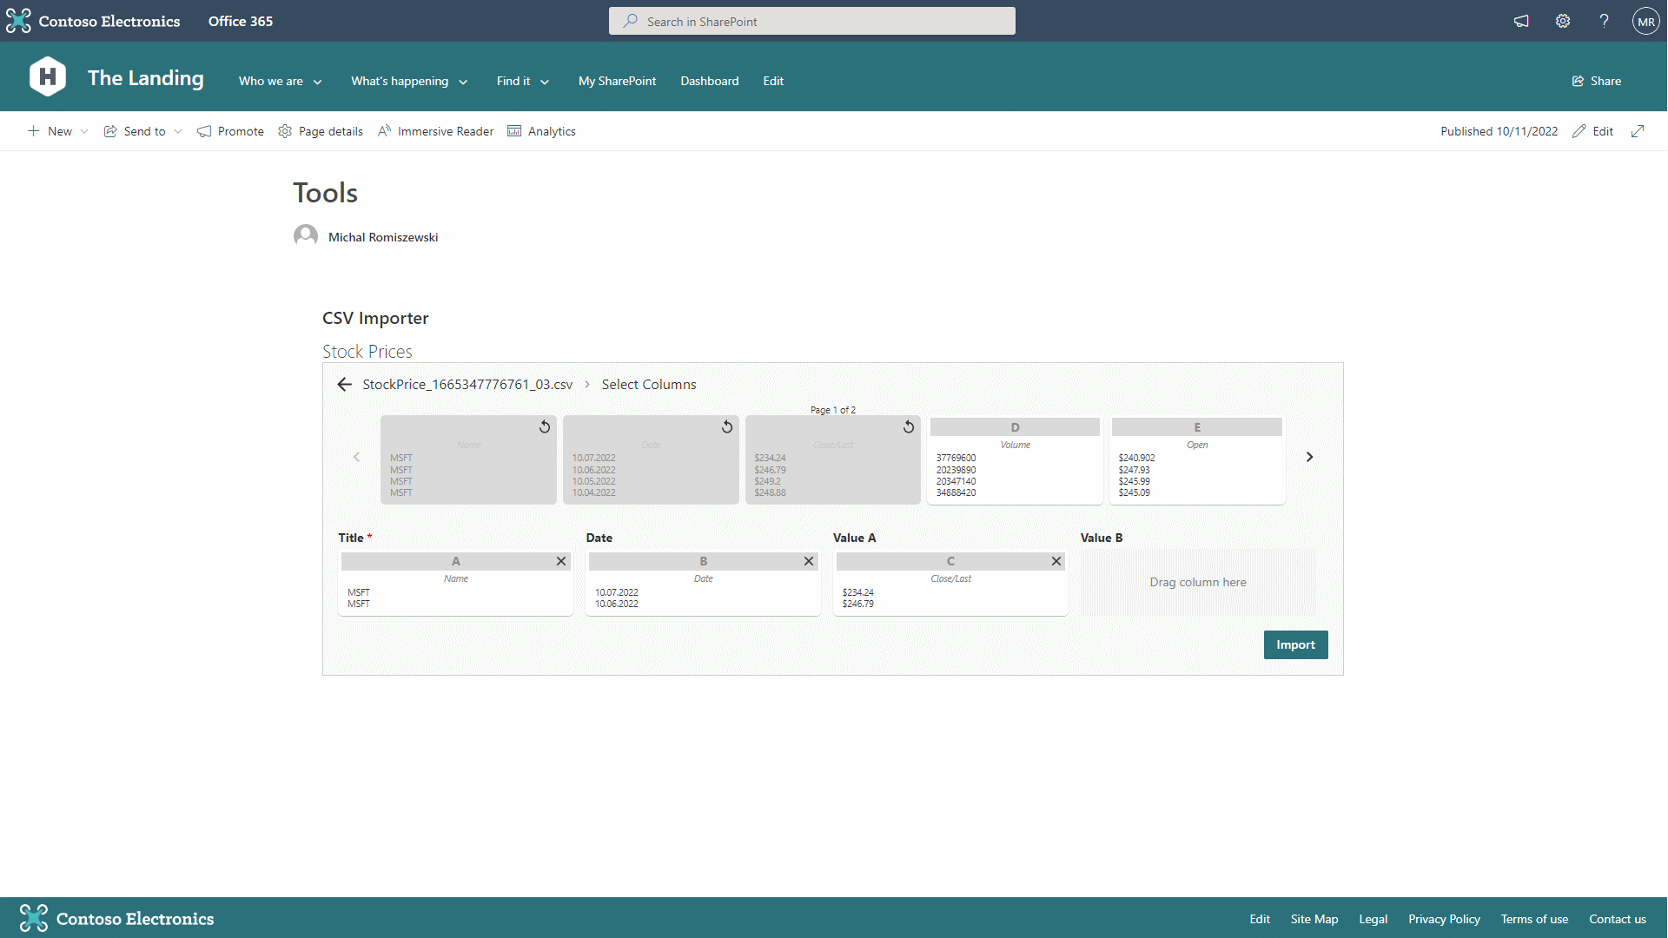Click Edit in the footer
The height and width of the screenshot is (938, 1668).
point(1260,919)
